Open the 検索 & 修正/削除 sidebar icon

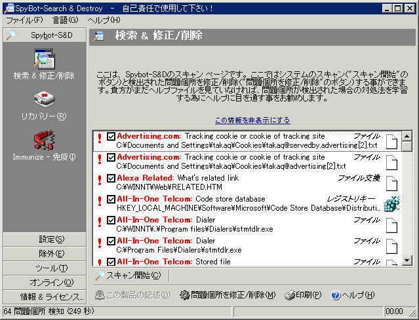click(45, 59)
